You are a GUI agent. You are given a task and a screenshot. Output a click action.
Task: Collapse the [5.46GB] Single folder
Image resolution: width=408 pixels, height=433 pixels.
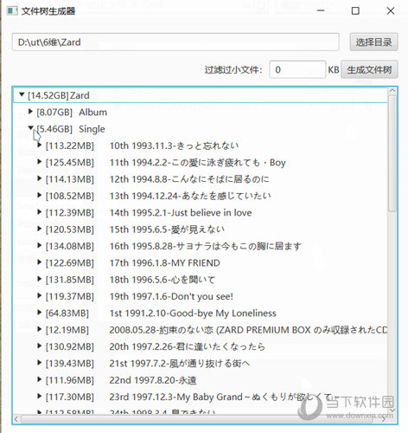tap(31, 128)
